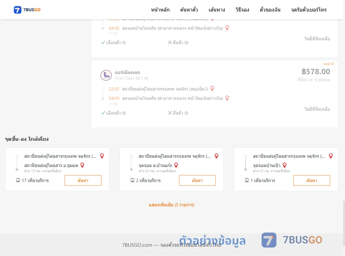Click the 7BUSGO logo in header

(x=27, y=10)
